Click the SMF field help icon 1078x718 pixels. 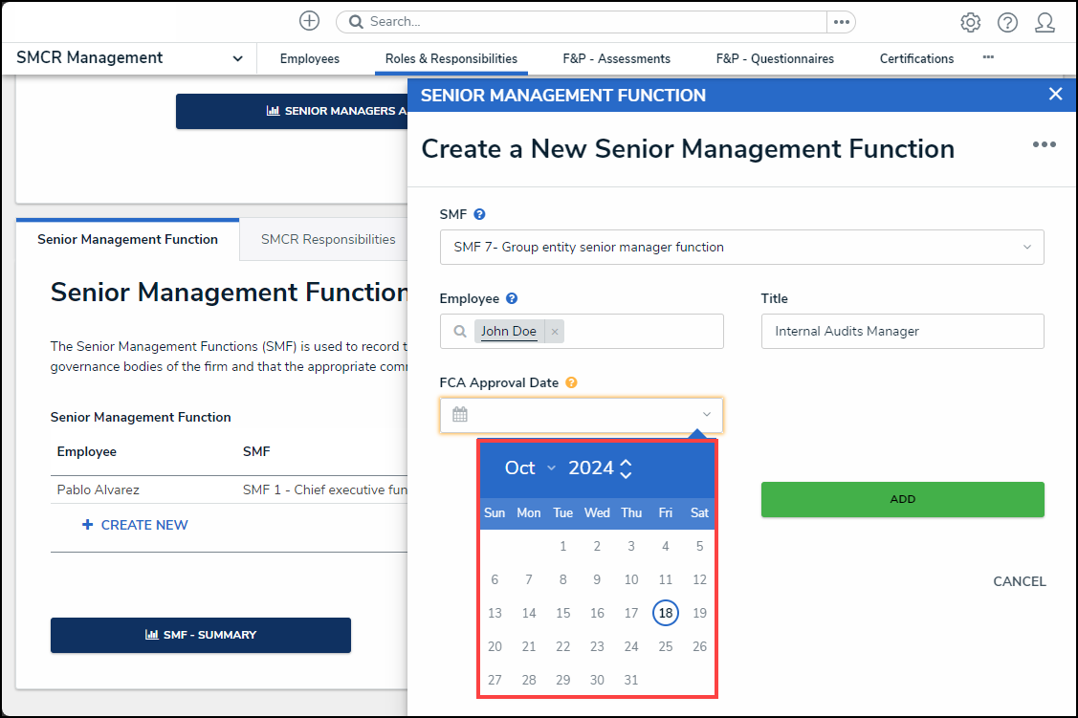(x=480, y=214)
